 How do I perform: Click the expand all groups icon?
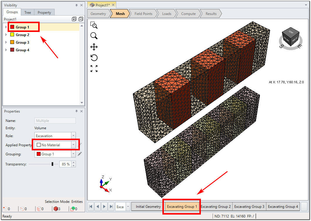point(74,19)
